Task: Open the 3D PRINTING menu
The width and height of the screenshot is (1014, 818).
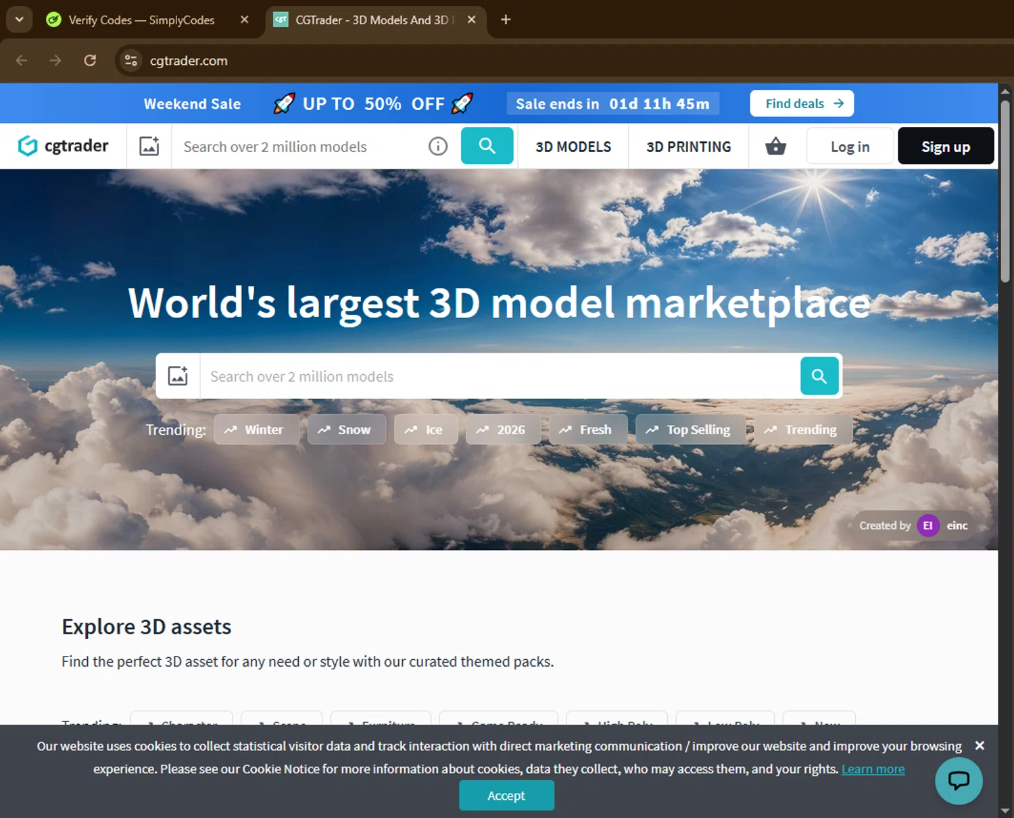Action: click(689, 147)
